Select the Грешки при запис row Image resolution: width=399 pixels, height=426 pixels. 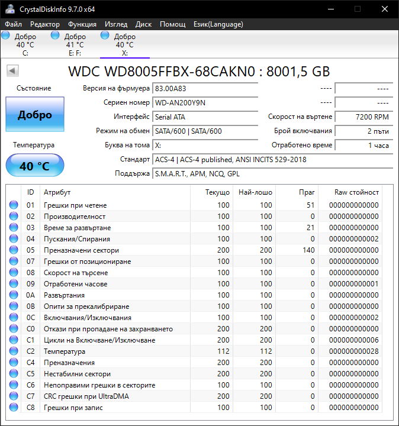(x=194, y=407)
